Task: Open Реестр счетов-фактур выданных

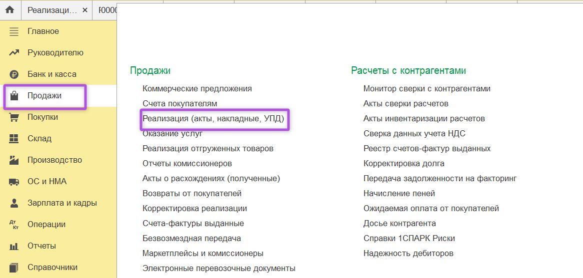Action: [x=427, y=148]
